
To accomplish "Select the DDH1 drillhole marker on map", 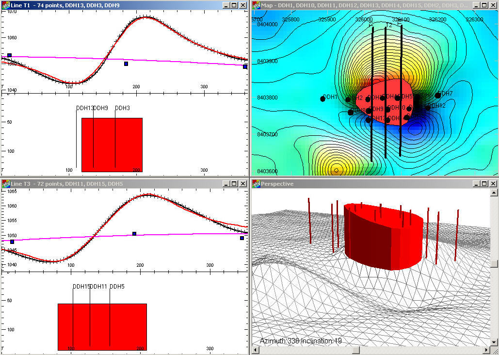I will (x=323, y=99).
